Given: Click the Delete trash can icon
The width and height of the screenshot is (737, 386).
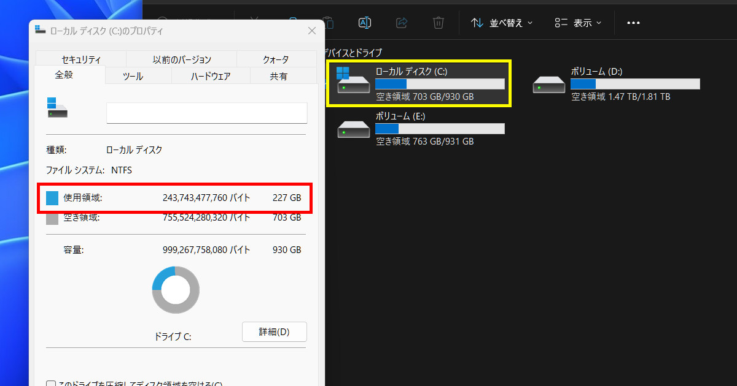Looking at the screenshot, I should coord(438,23).
